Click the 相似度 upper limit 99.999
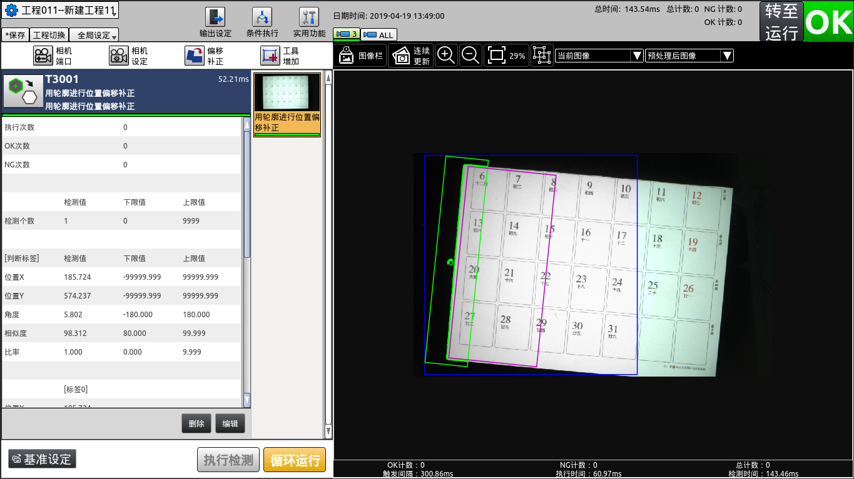The height and width of the screenshot is (479, 854). click(195, 333)
